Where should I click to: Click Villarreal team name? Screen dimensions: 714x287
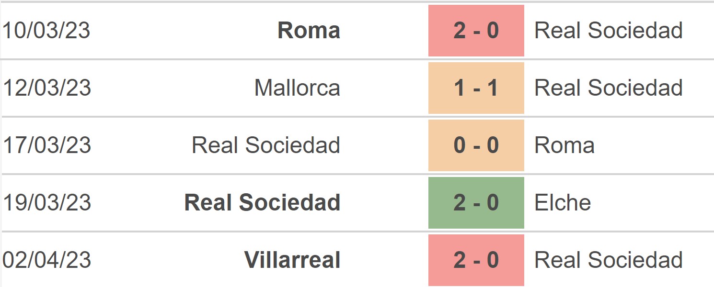292,260
